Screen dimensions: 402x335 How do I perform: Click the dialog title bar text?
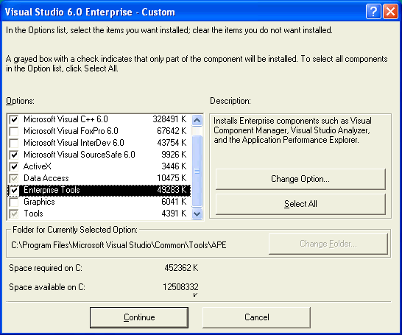pos(90,12)
